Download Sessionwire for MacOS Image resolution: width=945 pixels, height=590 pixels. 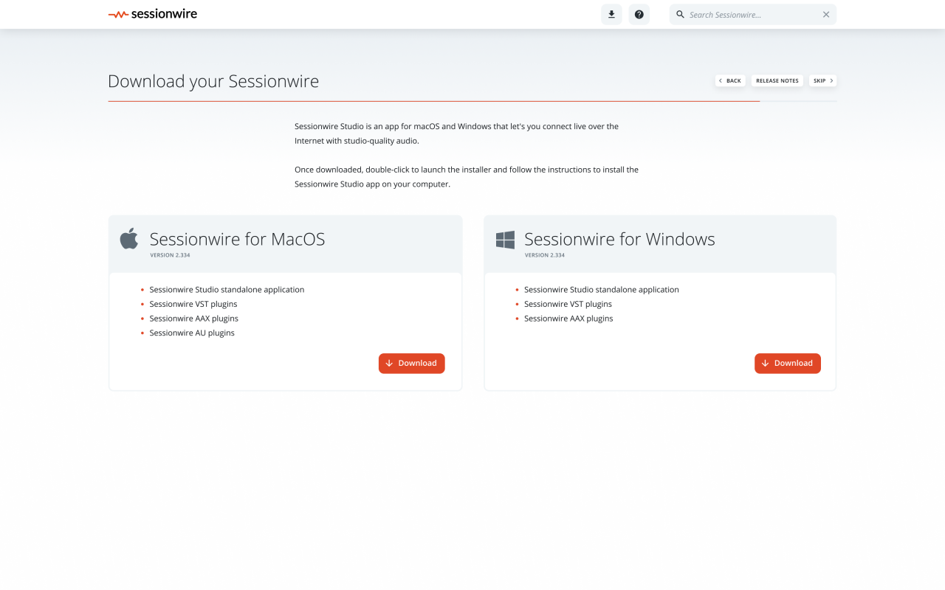(411, 363)
